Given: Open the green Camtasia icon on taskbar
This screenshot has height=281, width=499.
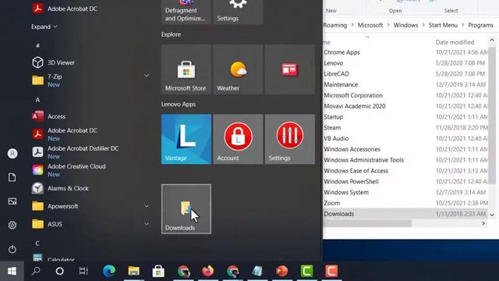Looking at the screenshot, I should point(306,271).
